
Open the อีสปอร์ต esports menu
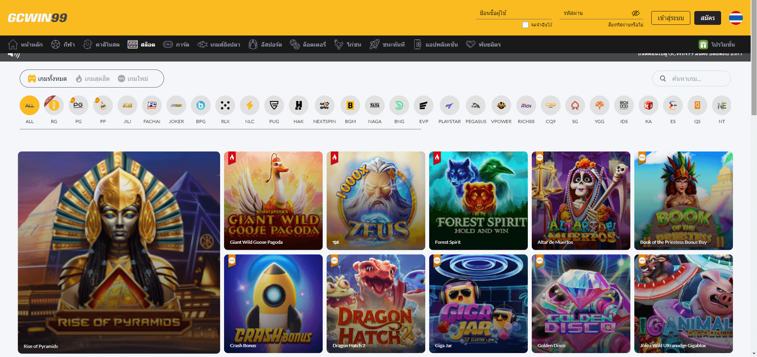265,45
